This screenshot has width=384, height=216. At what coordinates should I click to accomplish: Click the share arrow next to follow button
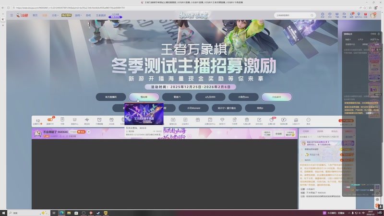click(89, 132)
